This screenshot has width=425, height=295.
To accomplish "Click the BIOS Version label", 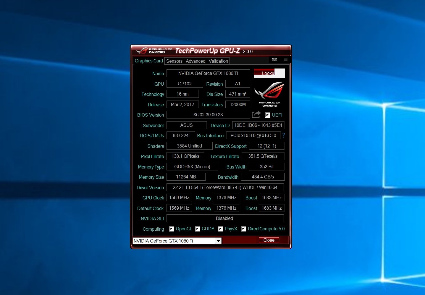I will [x=151, y=115].
